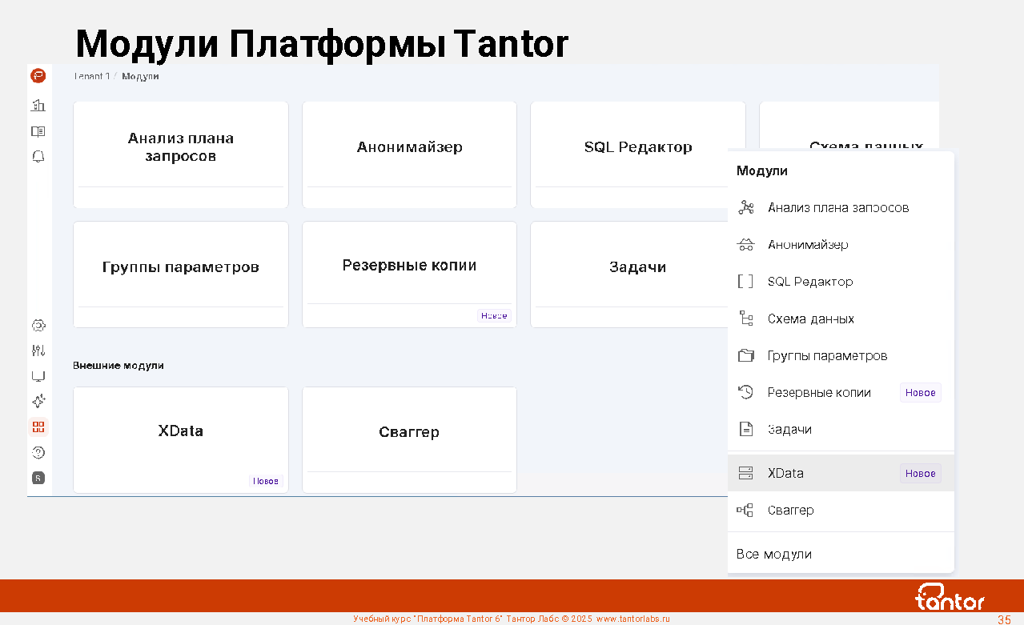Click the buildings icon in the sidebar
Image resolution: width=1024 pixels, height=625 pixels.
pyautogui.click(x=38, y=105)
